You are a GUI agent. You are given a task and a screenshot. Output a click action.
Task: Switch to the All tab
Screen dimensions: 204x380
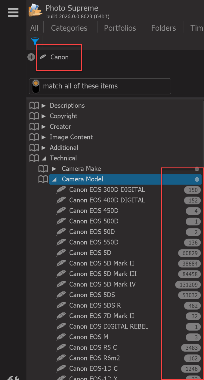click(x=34, y=28)
